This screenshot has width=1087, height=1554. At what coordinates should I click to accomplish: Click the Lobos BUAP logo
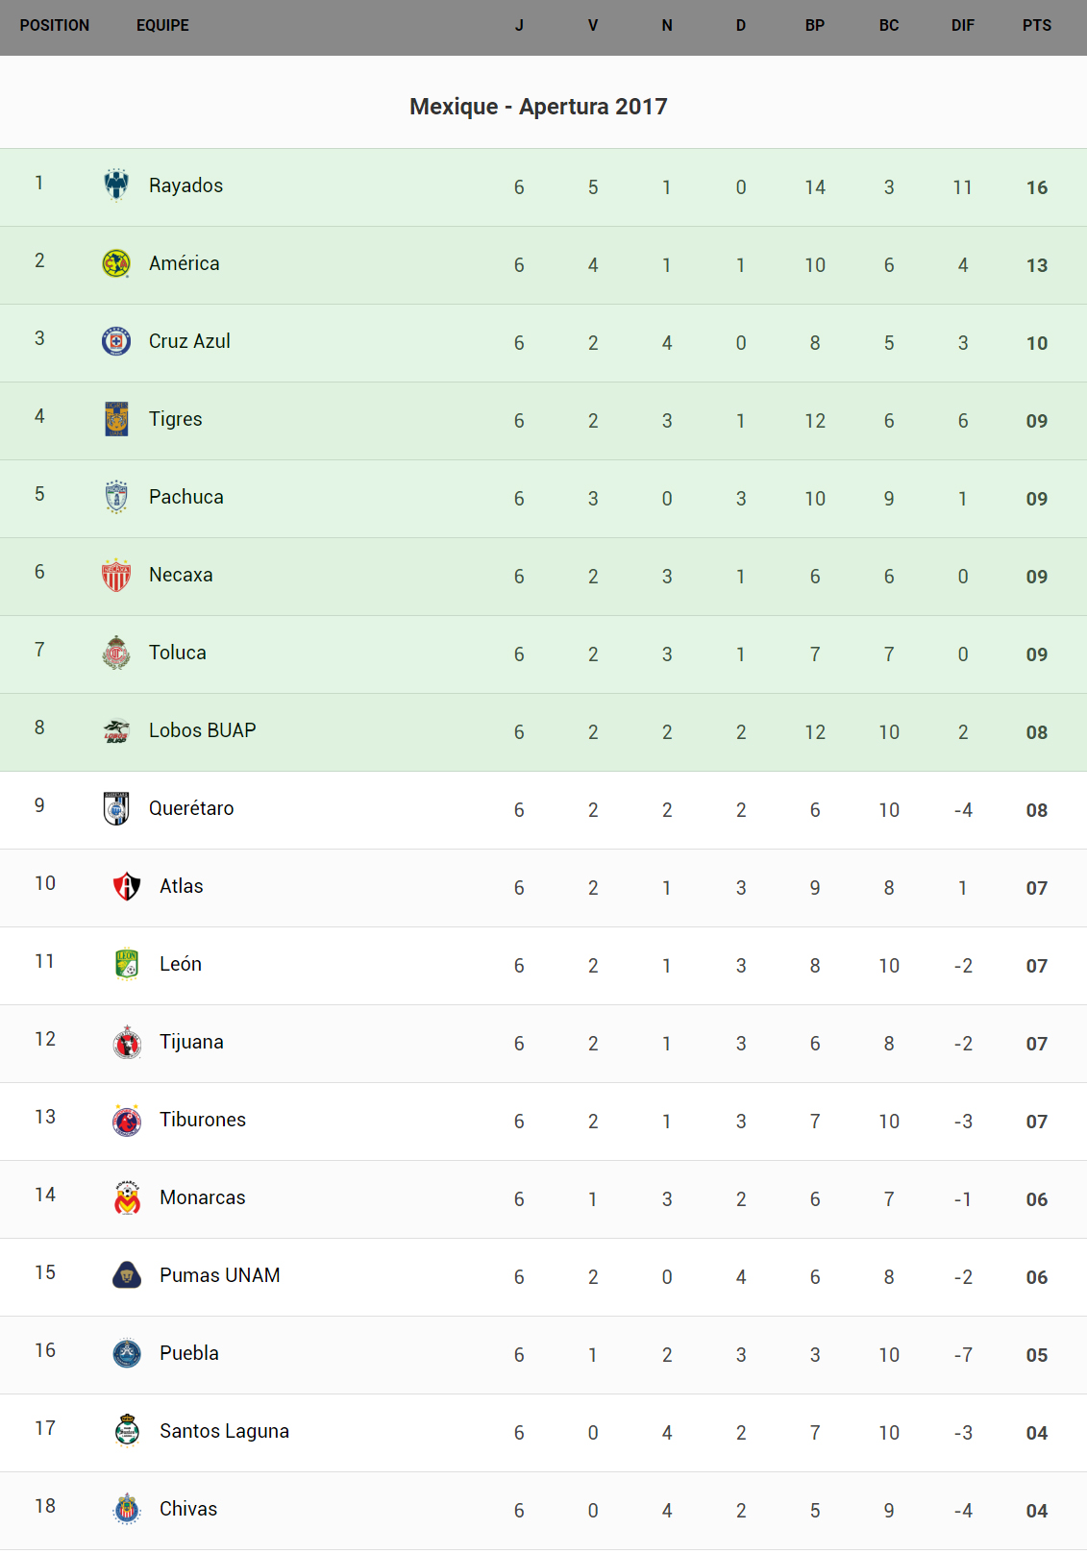(116, 731)
